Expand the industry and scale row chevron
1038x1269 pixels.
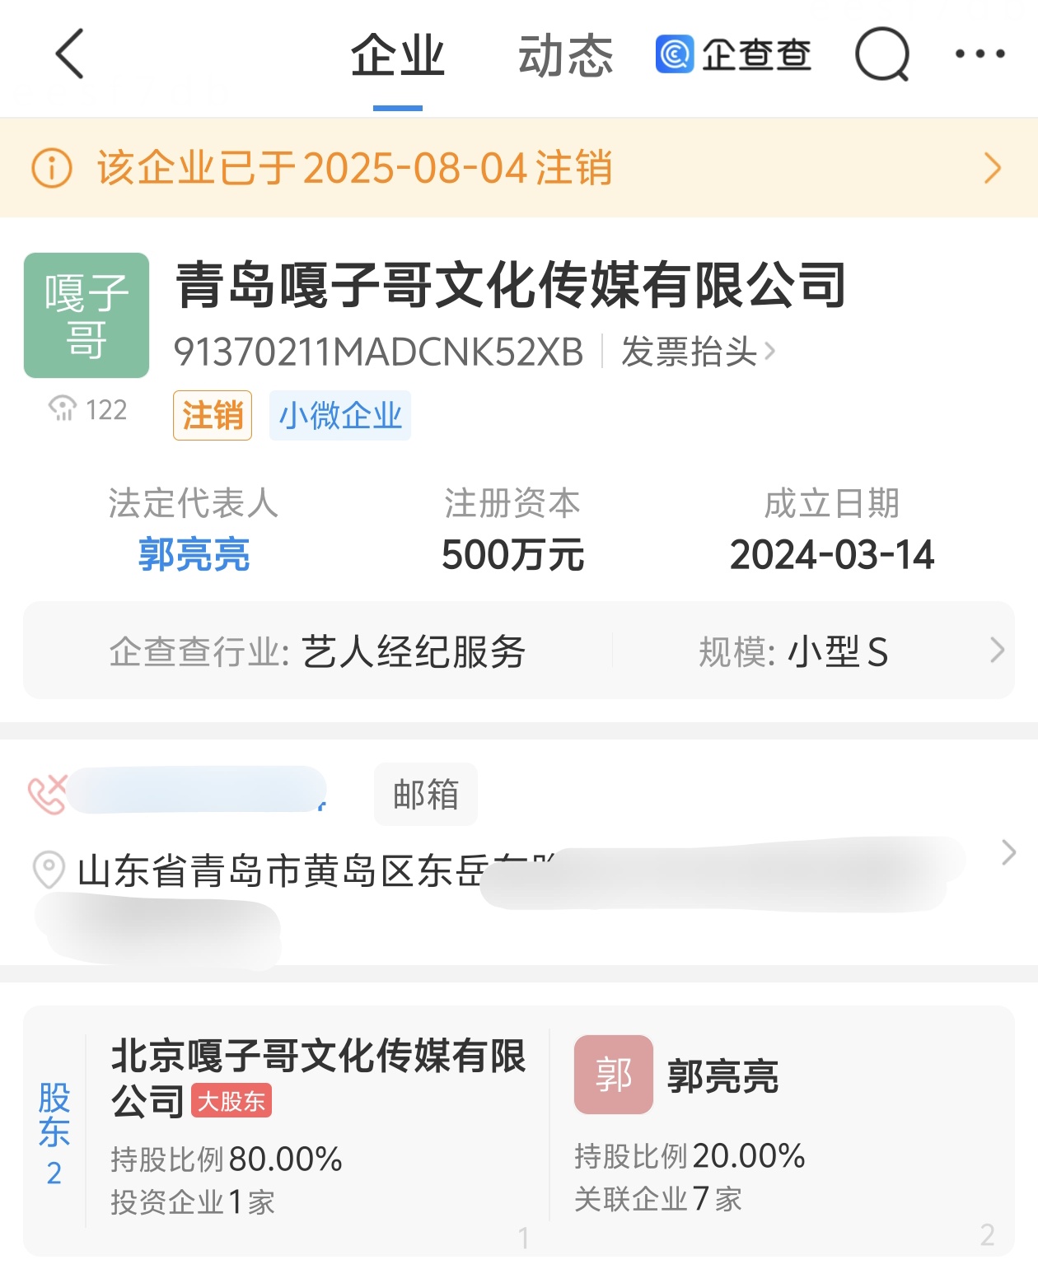997,651
